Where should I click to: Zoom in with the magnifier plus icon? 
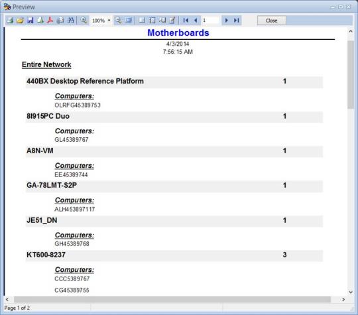[84, 21]
